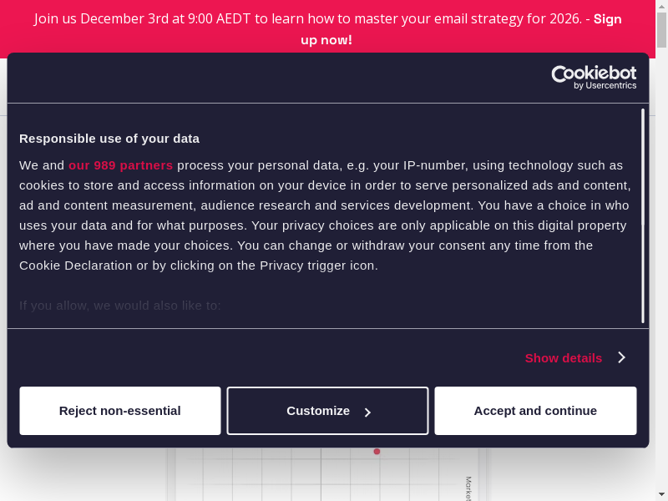Click the cookie consent description paragraph
668x501 pixels.
pyautogui.click(x=324, y=215)
